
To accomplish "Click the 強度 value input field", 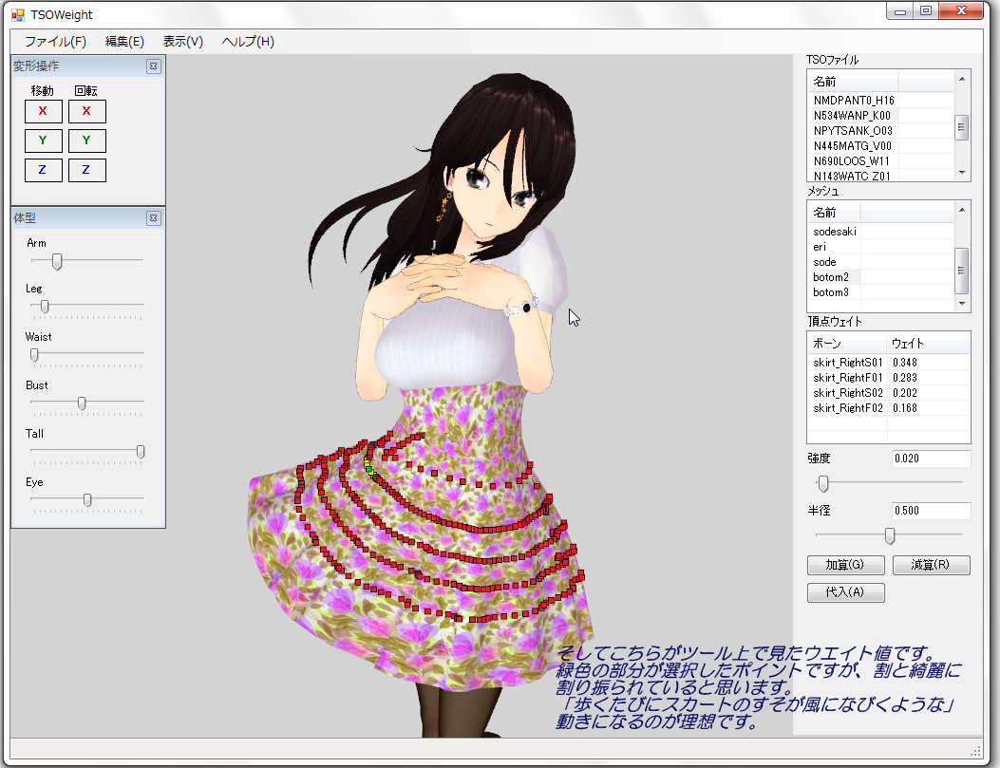I will click(930, 459).
